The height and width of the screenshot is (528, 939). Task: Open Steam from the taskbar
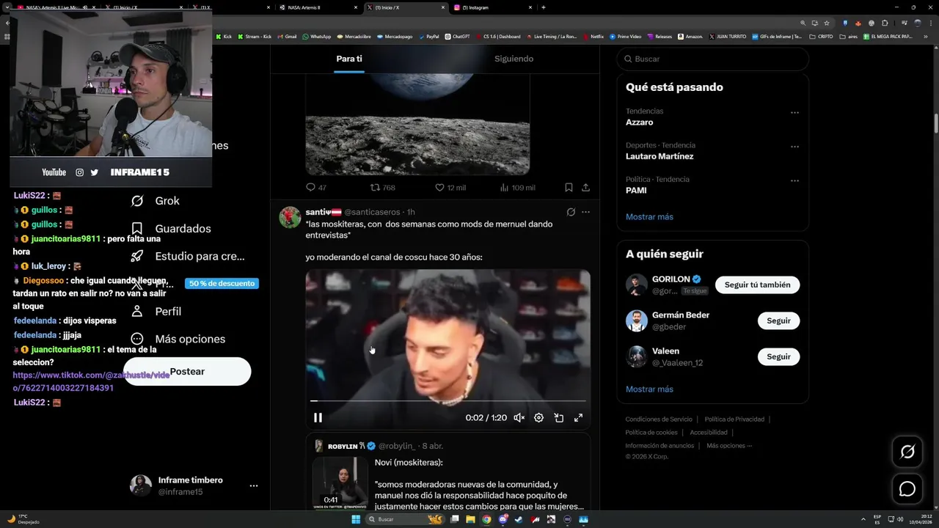click(x=519, y=519)
